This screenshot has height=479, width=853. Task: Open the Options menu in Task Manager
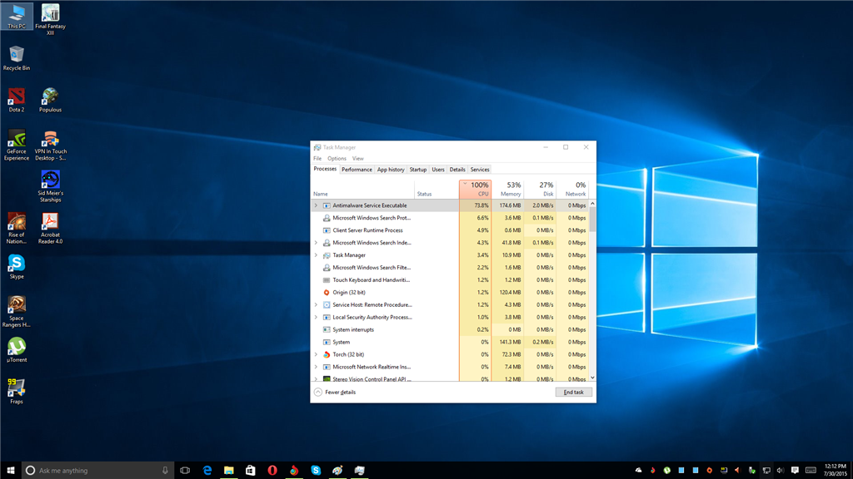[337, 158]
